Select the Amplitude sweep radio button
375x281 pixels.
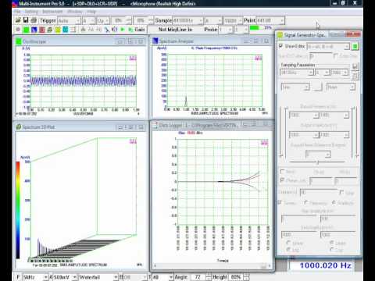coord(334,202)
